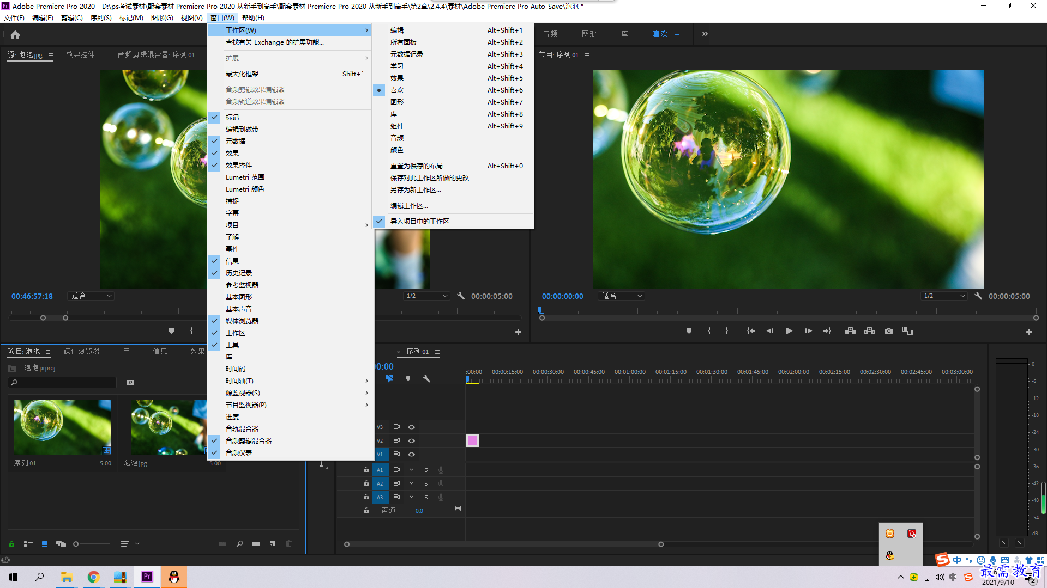1047x588 pixels.
Task: Go to In point in program monitor
Action: coord(751,331)
